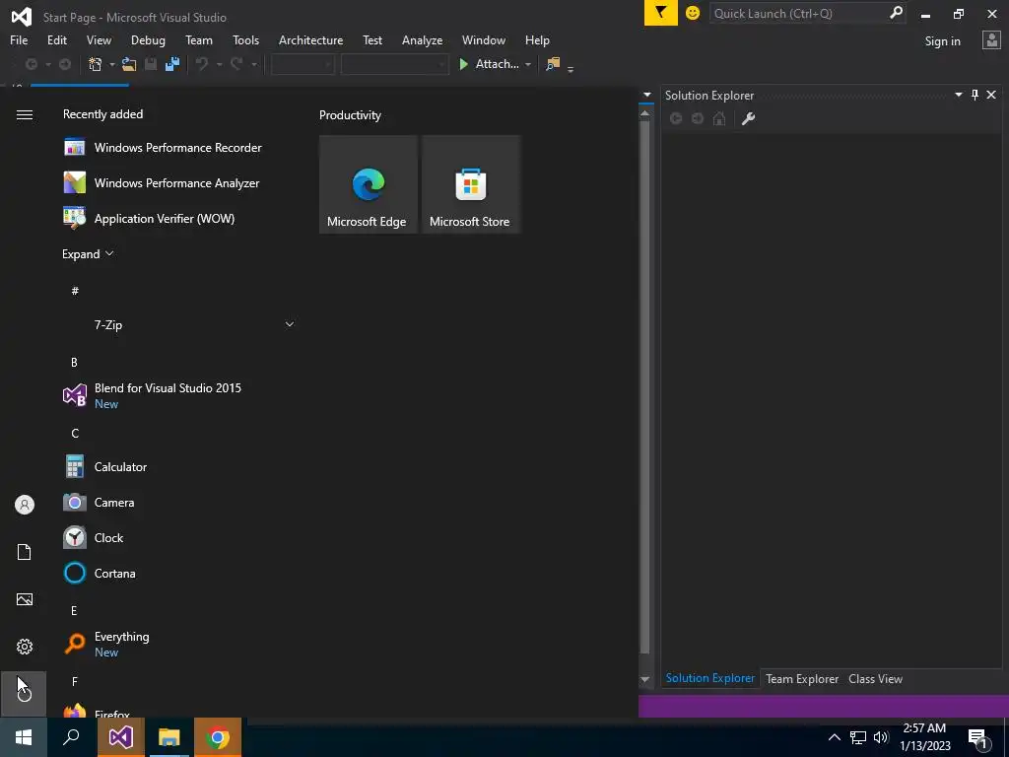Viewport: 1009px width, 757px height.
Task: Open the Edit menu
Action: 56,39
